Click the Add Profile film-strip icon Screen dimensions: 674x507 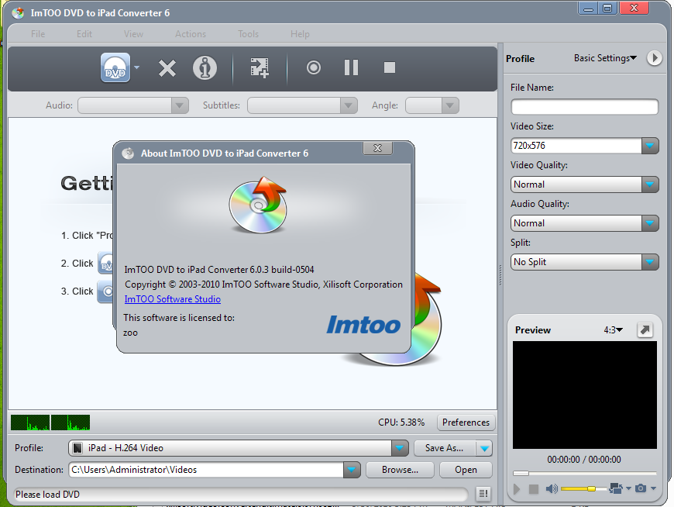[x=260, y=68]
